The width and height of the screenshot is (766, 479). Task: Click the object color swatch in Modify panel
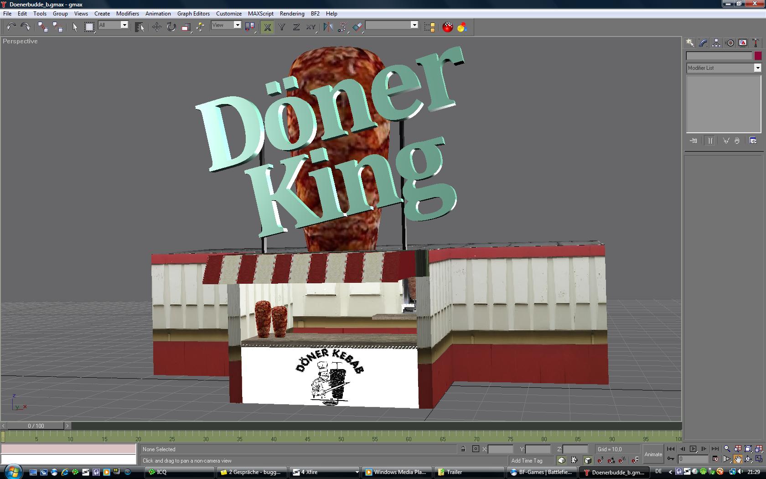click(x=758, y=56)
